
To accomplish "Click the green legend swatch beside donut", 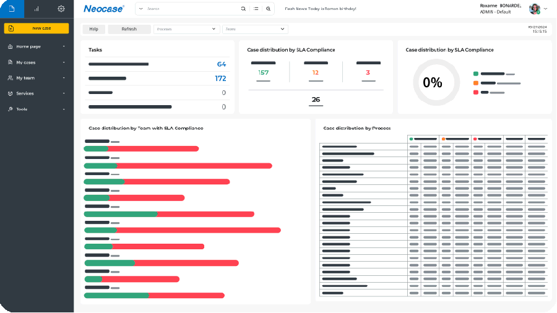I will [x=476, y=74].
